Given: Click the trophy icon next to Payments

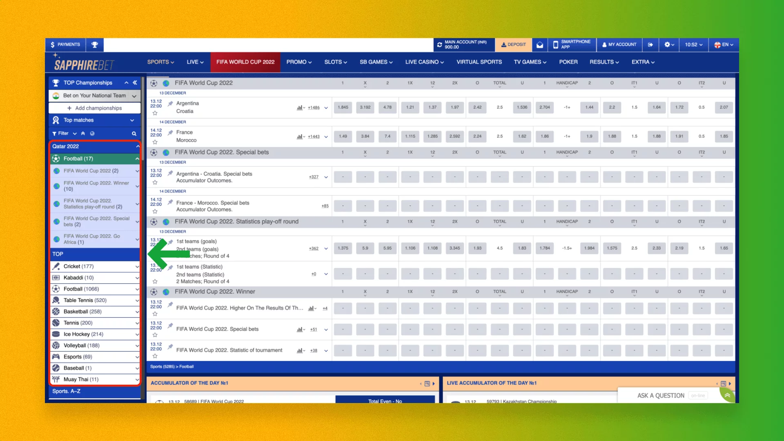Looking at the screenshot, I should 95,45.
